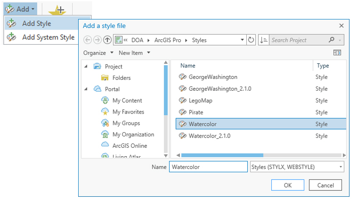This screenshot has height=201, width=355.
Task: Click the file list horizontal scrollbar thumb
Action: tap(222, 155)
